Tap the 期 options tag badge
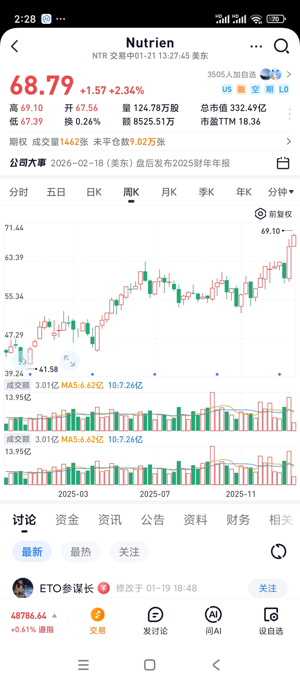Image resolution: width=300 pixels, height=683 pixels. (x=269, y=89)
